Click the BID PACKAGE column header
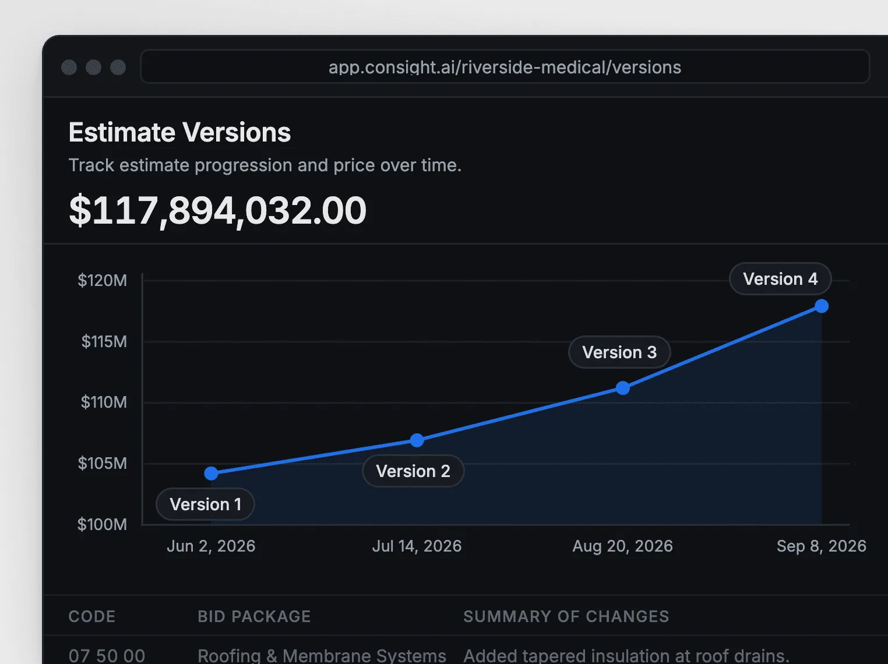This screenshot has width=888, height=664. click(254, 616)
